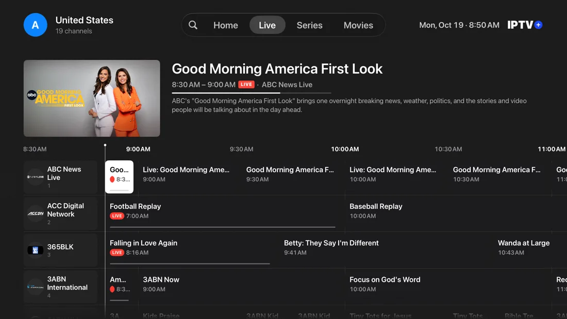Choose the 3ABN International channel name

pyautogui.click(x=67, y=283)
